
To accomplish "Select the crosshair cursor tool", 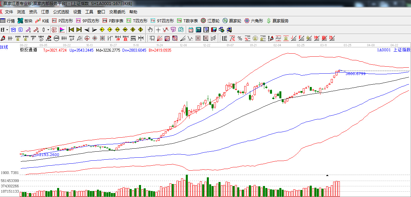I will [x=158, y=30].
